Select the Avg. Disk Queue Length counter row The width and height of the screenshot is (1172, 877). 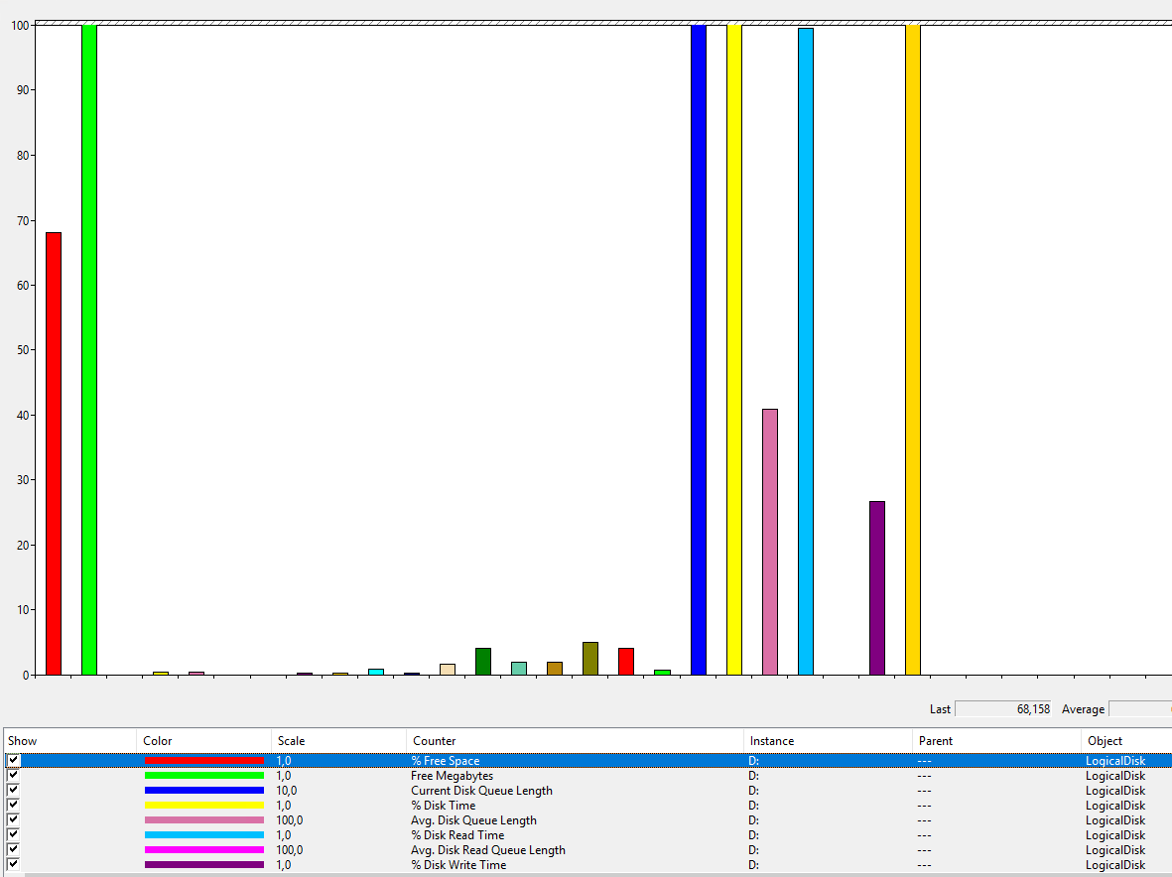pos(473,820)
